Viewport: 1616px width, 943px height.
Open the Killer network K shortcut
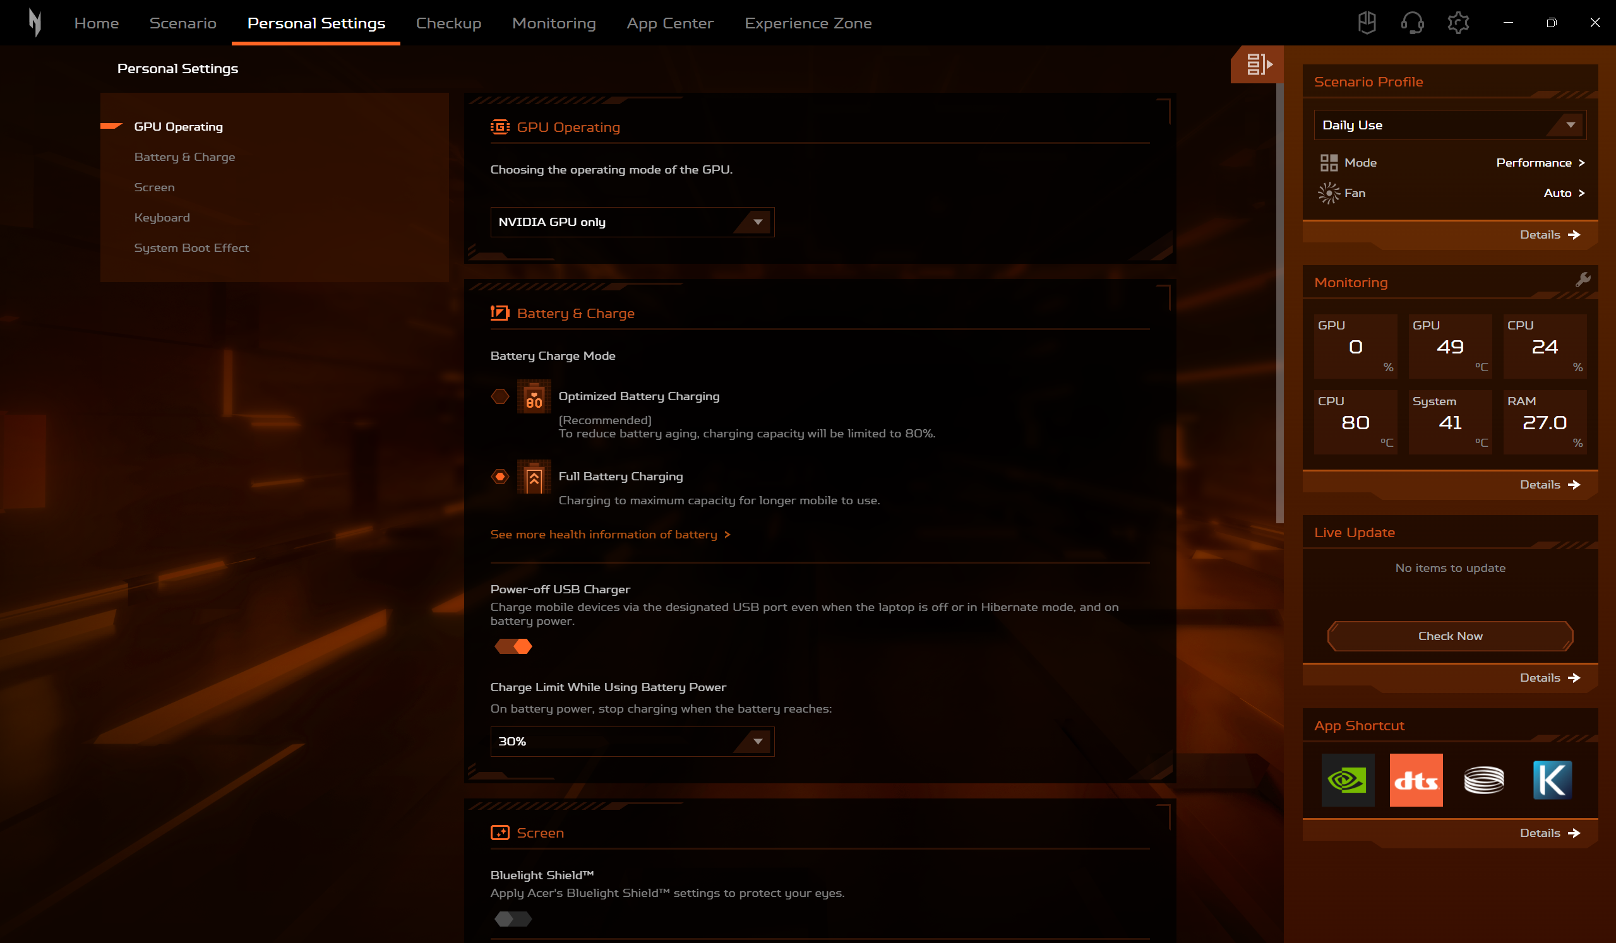point(1551,780)
